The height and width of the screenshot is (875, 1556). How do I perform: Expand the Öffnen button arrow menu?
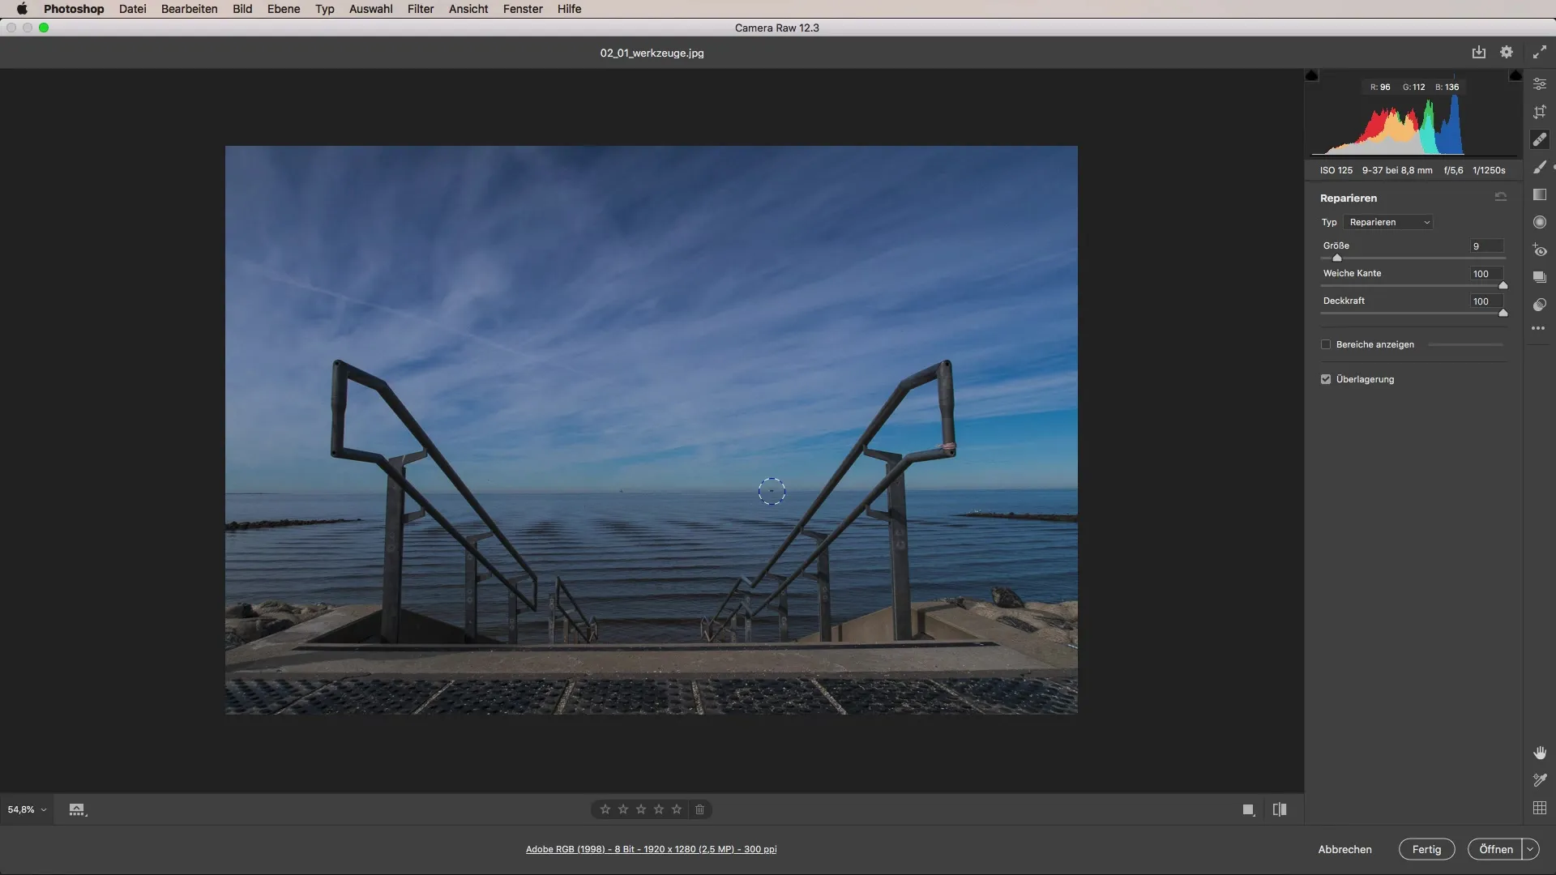click(x=1531, y=849)
